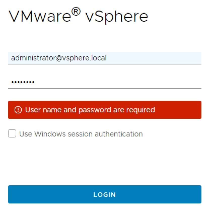This screenshot has width=208, height=208.
Task: Focus the administrator@vsphere.local username field
Action: coord(105,58)
